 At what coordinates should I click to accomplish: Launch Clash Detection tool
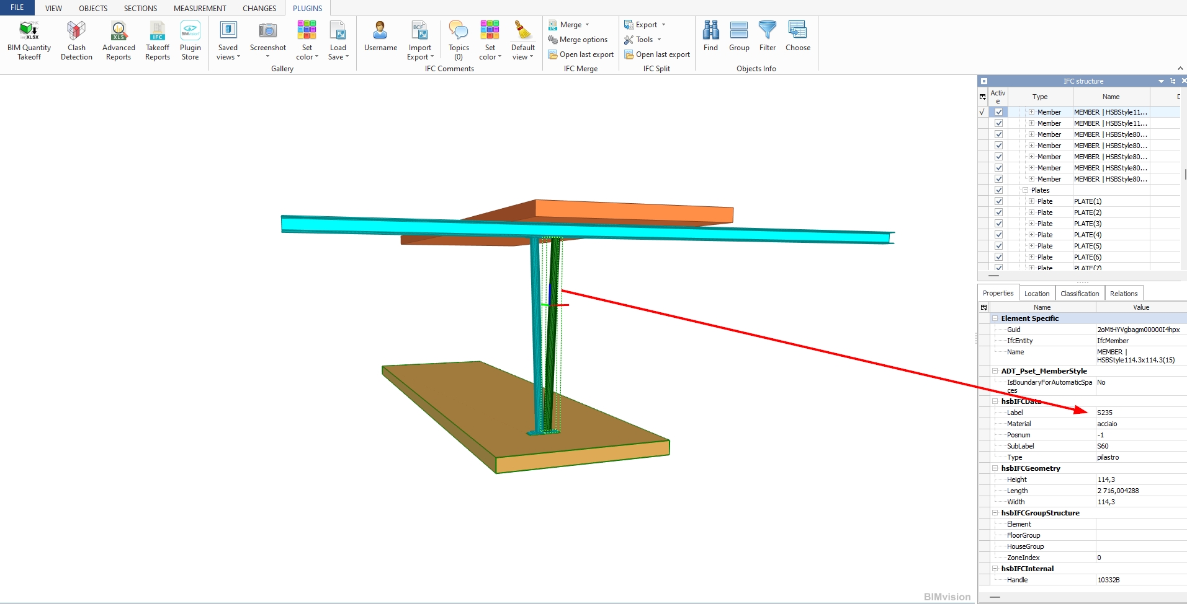(76, 40)
